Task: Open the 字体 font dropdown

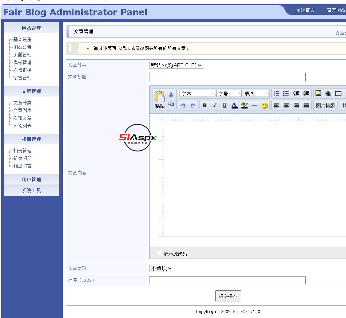Action: click(197, 93)
